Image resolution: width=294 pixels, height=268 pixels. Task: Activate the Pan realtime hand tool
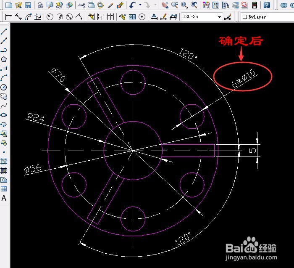click(x=165, y=5)
